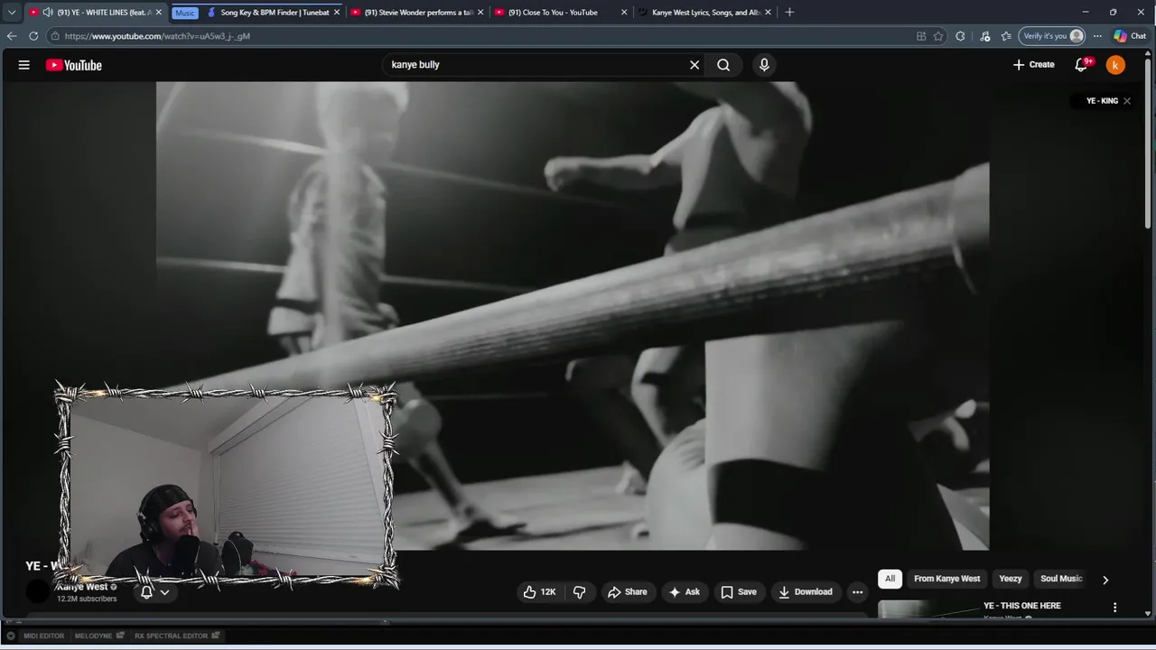Switch to 'Song Key & BPM Finder' tab
Image resolution: width=1156 pixels, height=650 pixels.
(275, 13)
